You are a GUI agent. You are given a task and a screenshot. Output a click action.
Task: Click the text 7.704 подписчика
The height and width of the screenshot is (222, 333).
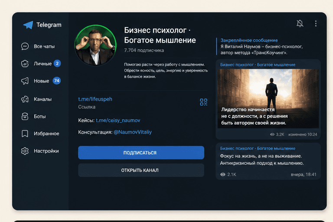[x=144, y=50]
